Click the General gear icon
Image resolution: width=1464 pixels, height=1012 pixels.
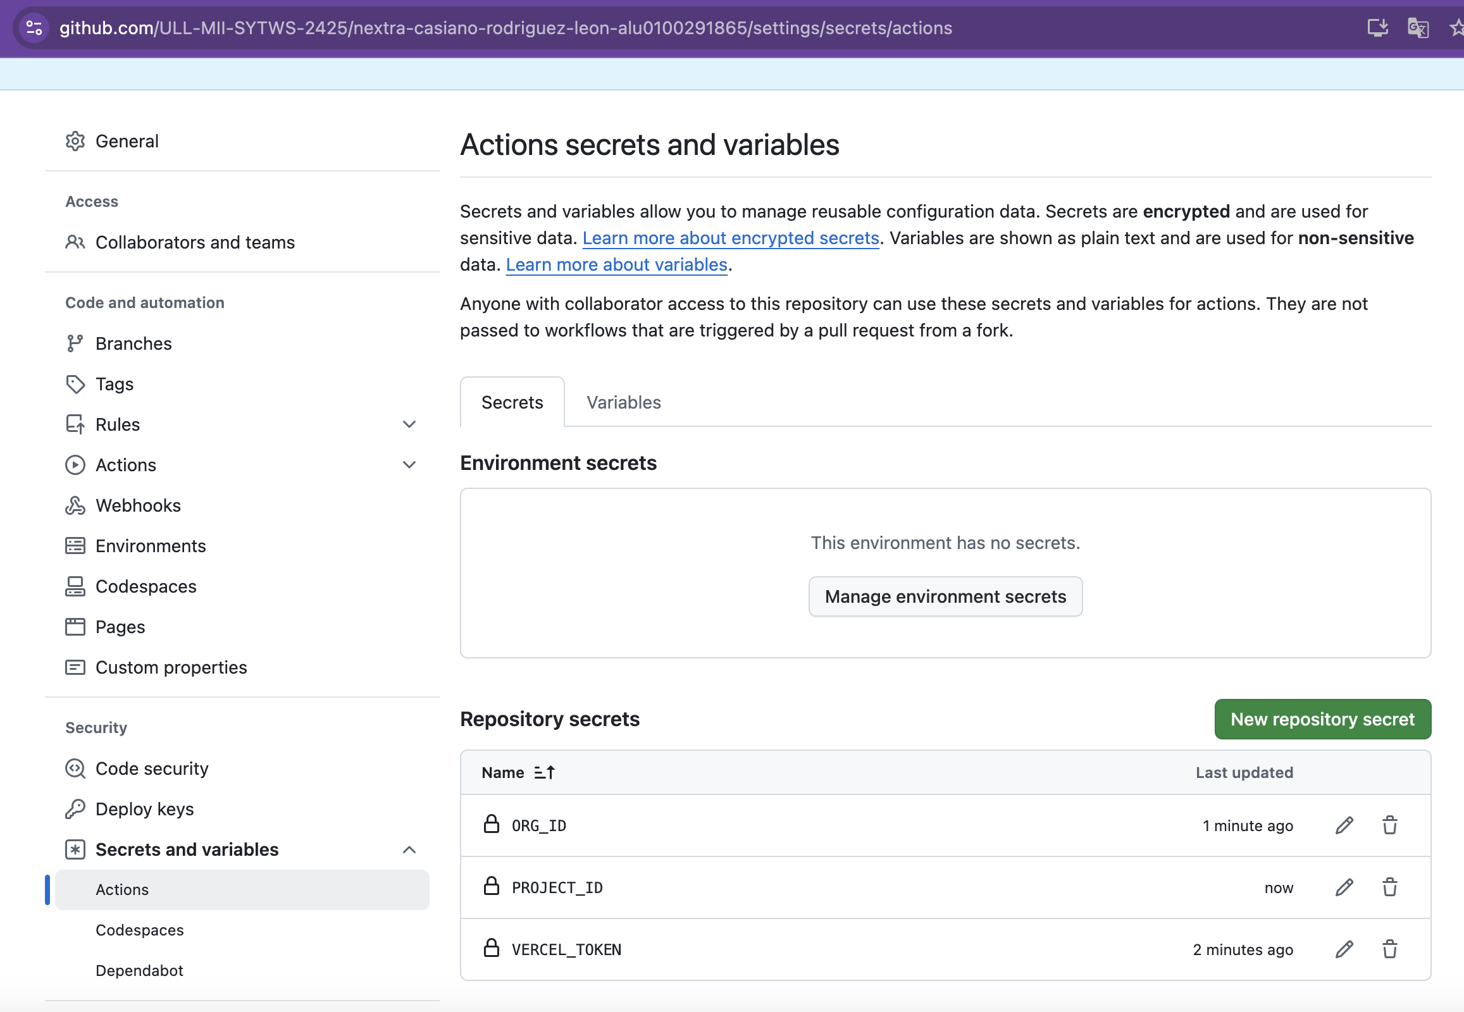(x=75, y=141)
